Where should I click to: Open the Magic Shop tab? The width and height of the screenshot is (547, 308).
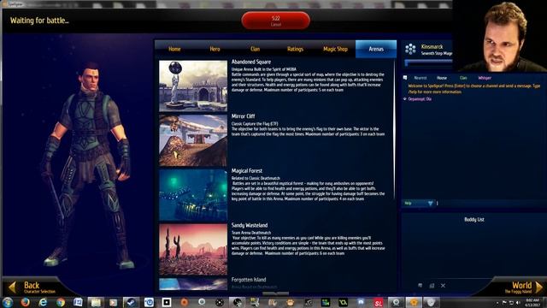(335, 50)
